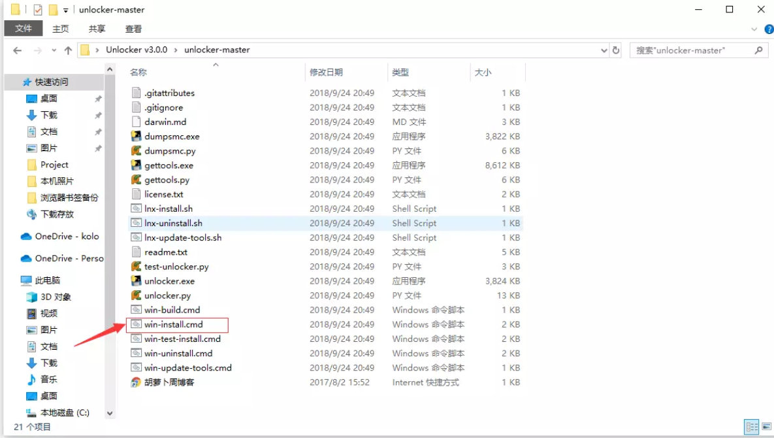Viewport: 774px width, 438px height.
Task: Click the properties quick access toolbar icon
Action: [38, 9]
